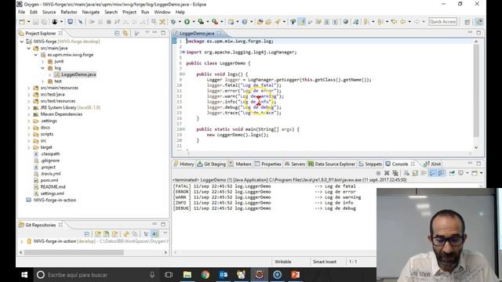Image resolution: width=502 pixels, height=282 pixels.
Task: Toggle Show Console on standard output change
Action: pos(432,173)
